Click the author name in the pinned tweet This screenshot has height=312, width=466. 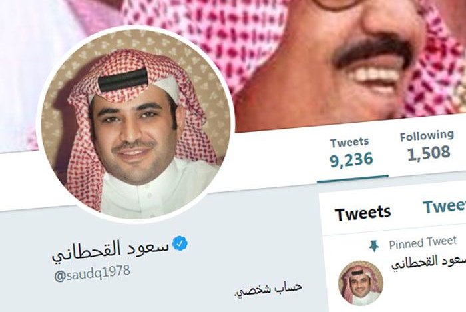[429, 261]
